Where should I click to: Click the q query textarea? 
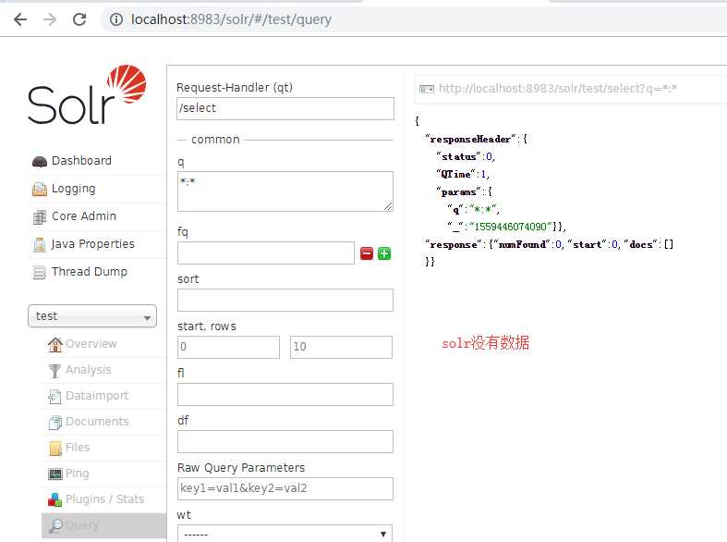pos(285,191)
